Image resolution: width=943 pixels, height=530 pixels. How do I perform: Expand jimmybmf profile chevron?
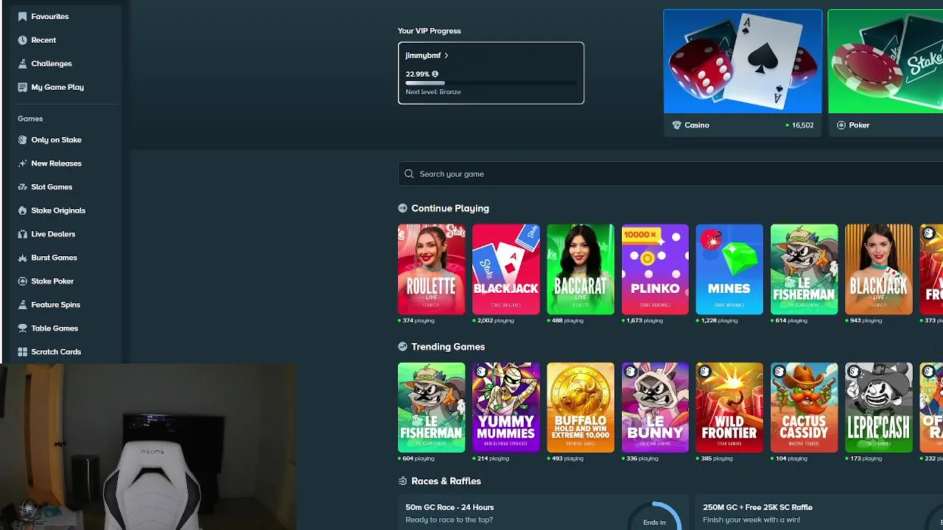click(x=446, y=55)
